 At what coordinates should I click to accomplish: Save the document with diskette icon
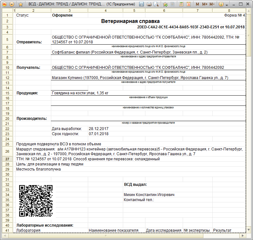coord(141,4)
